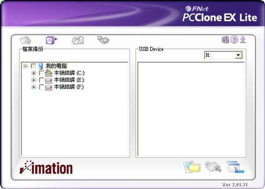Open the file manager toolbar icon
Image resolution: width=265 pixels, height=189 pixels.
[78, 40]
